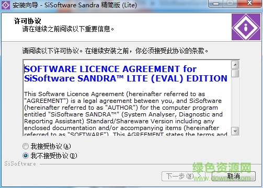Click the line starting '"AGREEMENT") is a legal agreement'
Screen dimensions: 263x188
123,101
